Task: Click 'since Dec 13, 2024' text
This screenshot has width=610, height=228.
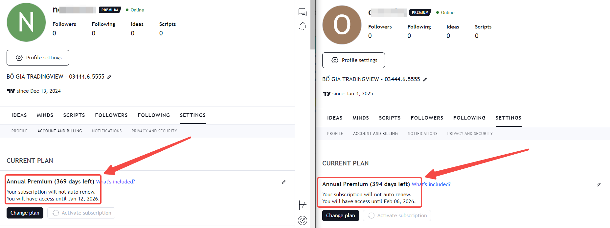Action: [x=39, y=91]
